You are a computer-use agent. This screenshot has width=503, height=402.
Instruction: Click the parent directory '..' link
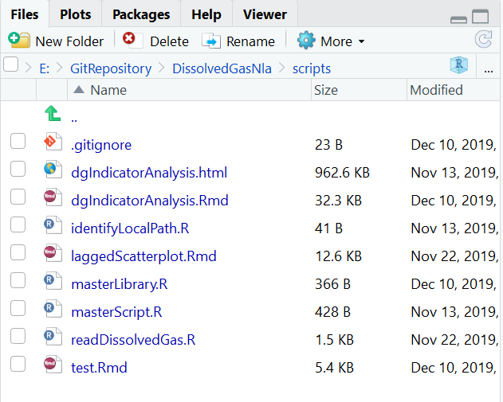(74, 119)
